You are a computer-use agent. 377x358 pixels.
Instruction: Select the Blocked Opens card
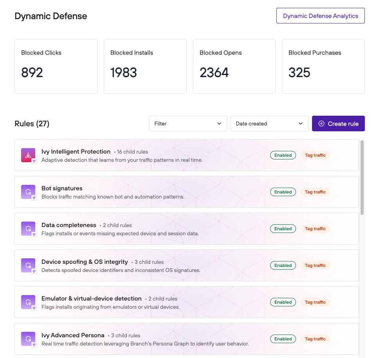point(234,66)
